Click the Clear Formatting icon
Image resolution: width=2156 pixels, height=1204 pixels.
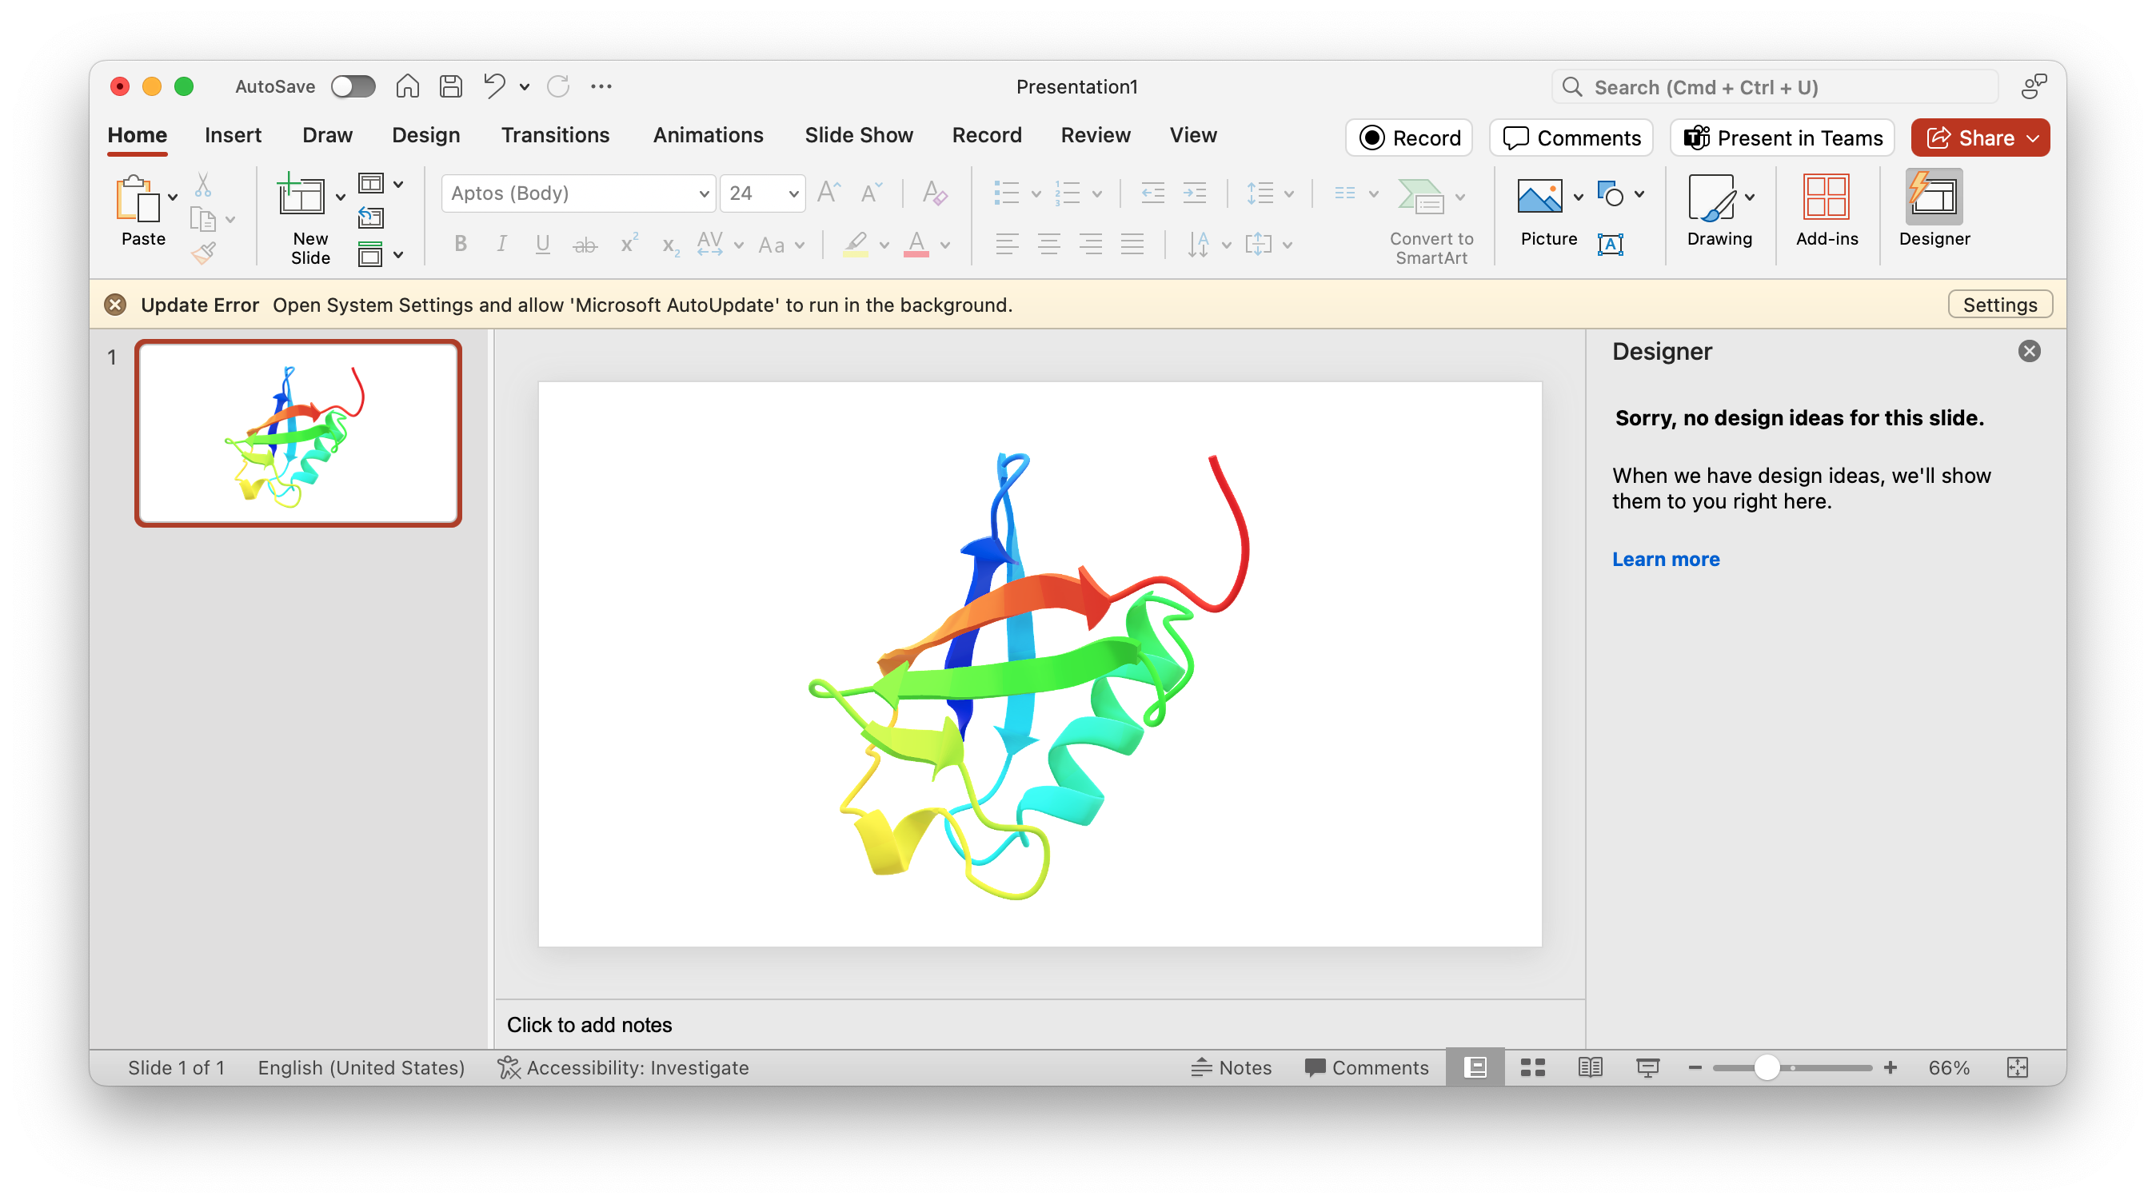(x=934, y=193)
